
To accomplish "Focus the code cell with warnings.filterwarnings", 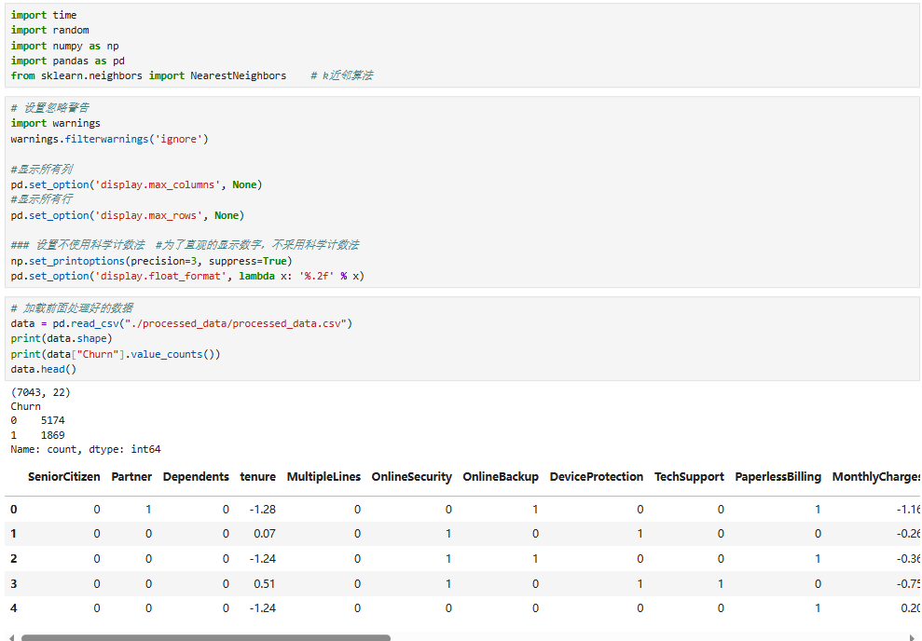I will 462,192.
